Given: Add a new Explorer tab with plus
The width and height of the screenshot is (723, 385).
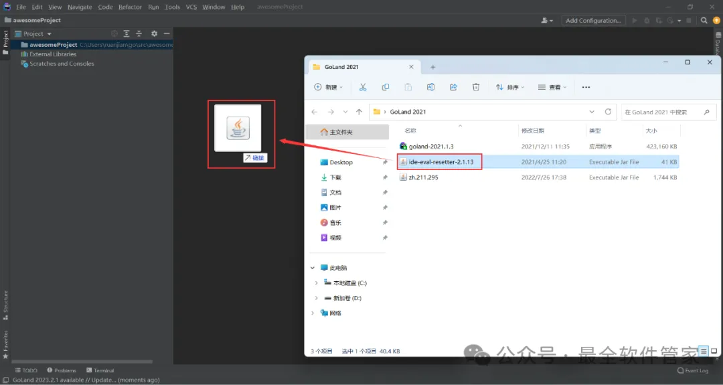Looking at the screenshot, I should [x=432, y=68].
